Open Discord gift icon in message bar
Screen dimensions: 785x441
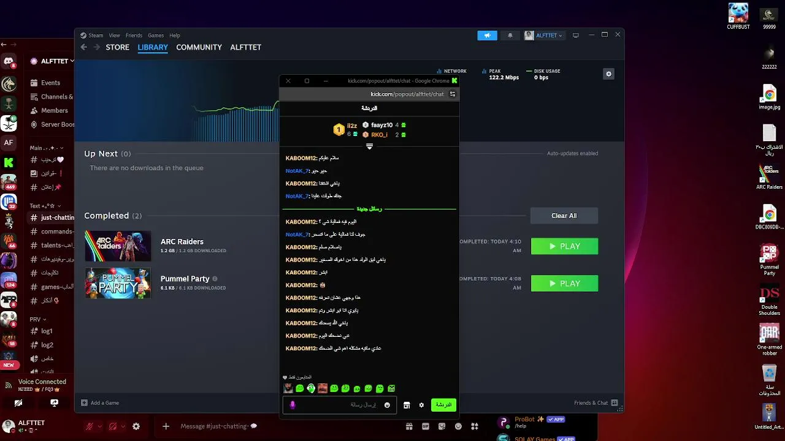pyautogui.click(x=409, y=426)
